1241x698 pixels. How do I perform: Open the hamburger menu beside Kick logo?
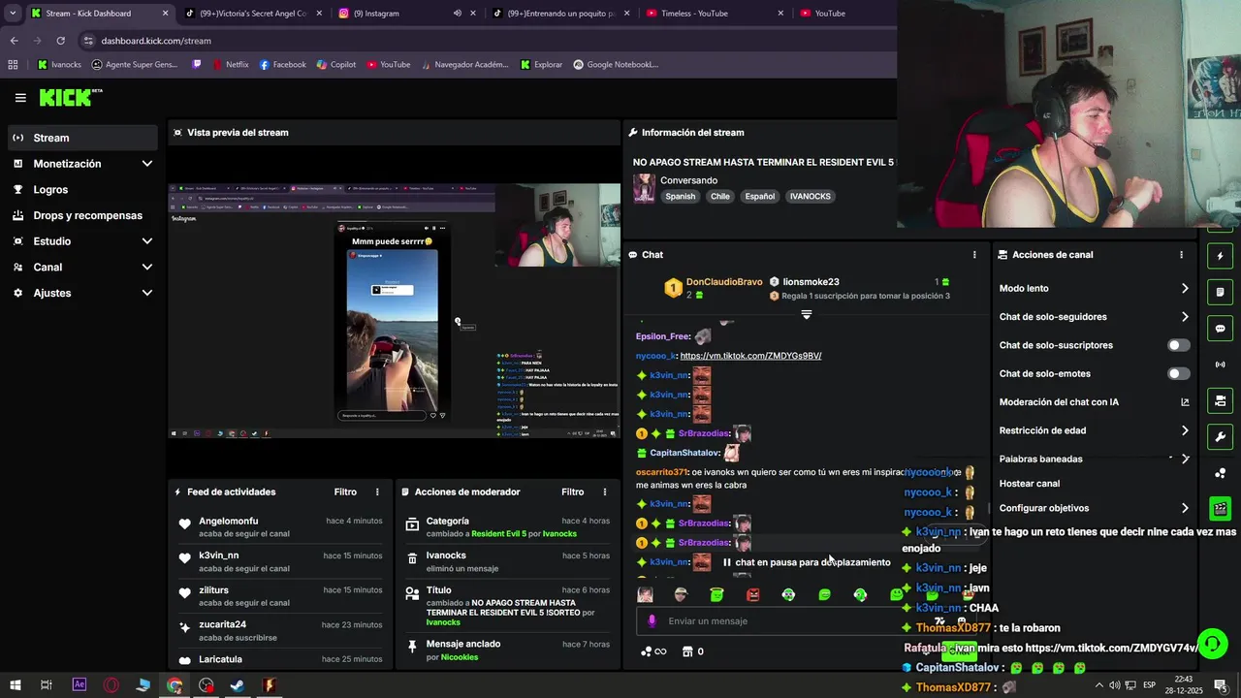(x=20, y=98)
